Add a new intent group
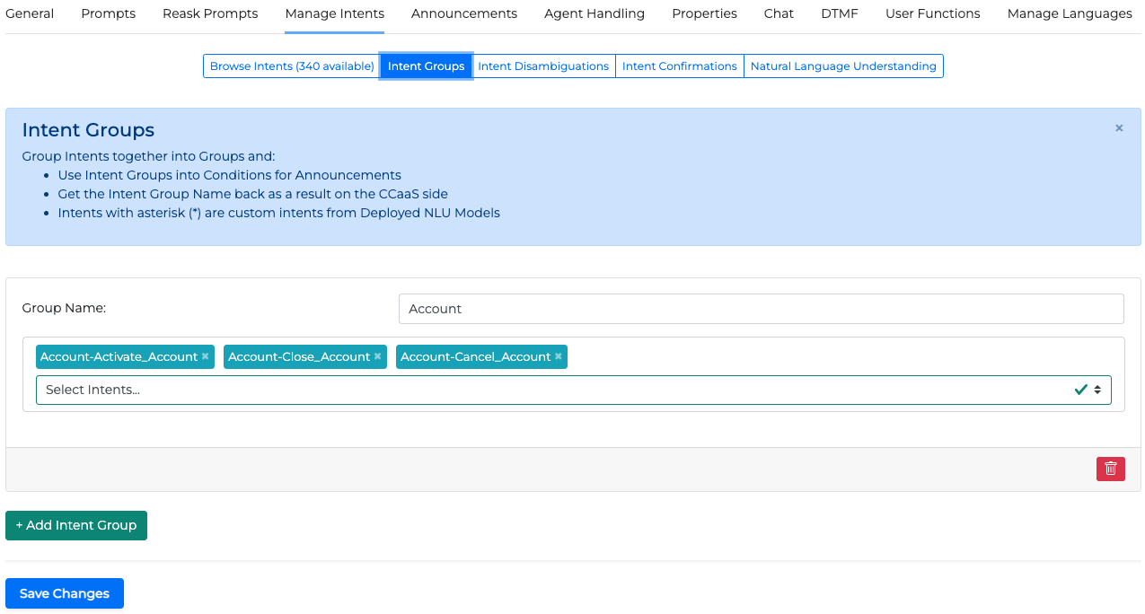This screenshot has width=1145, height=614. [x=76, y=525]
